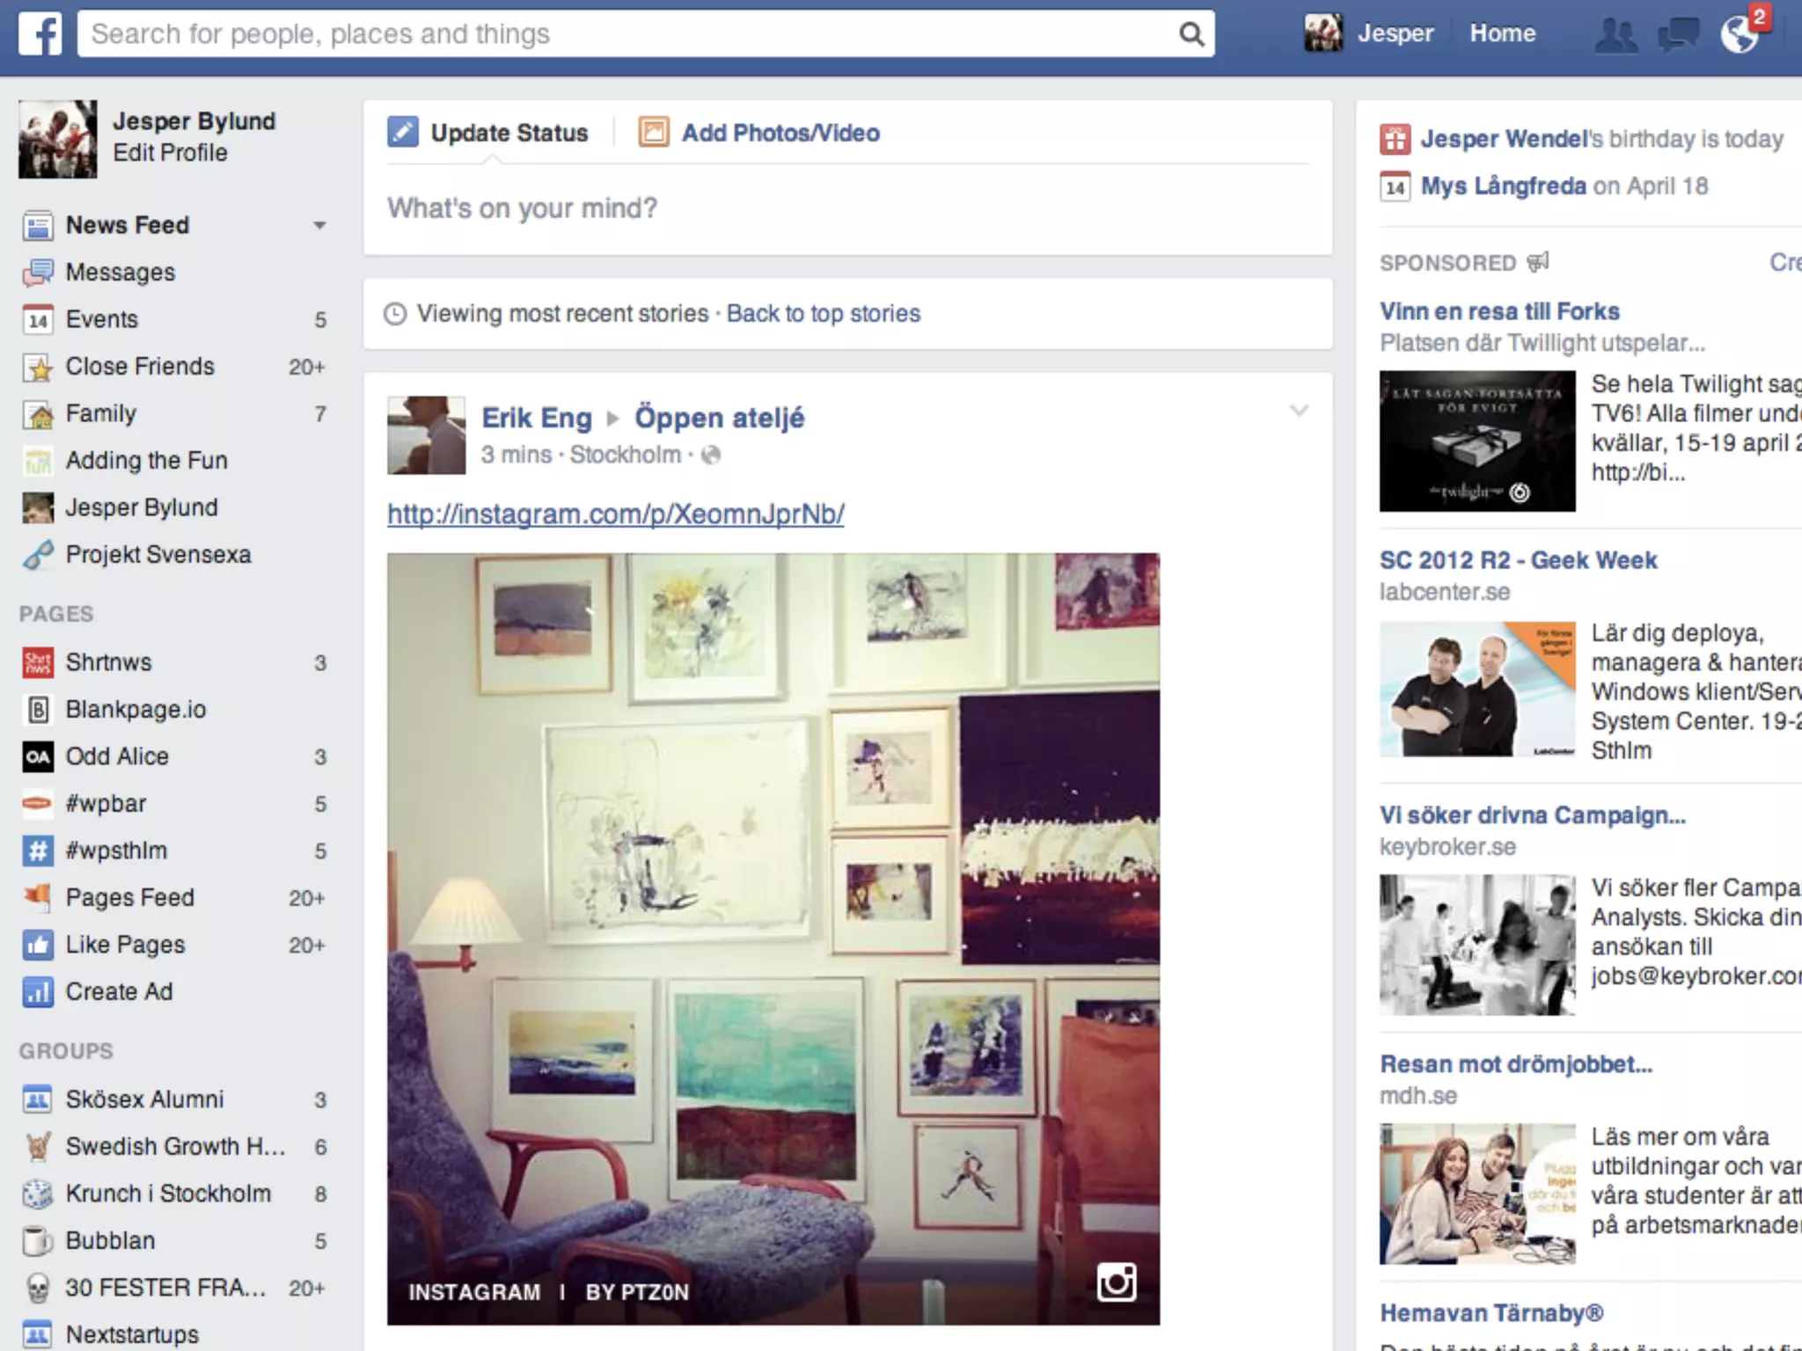The width and height of the screenshot is (1802, 1351).
Task: Open the messages chat icon in the top bar
Action: 1678,35
